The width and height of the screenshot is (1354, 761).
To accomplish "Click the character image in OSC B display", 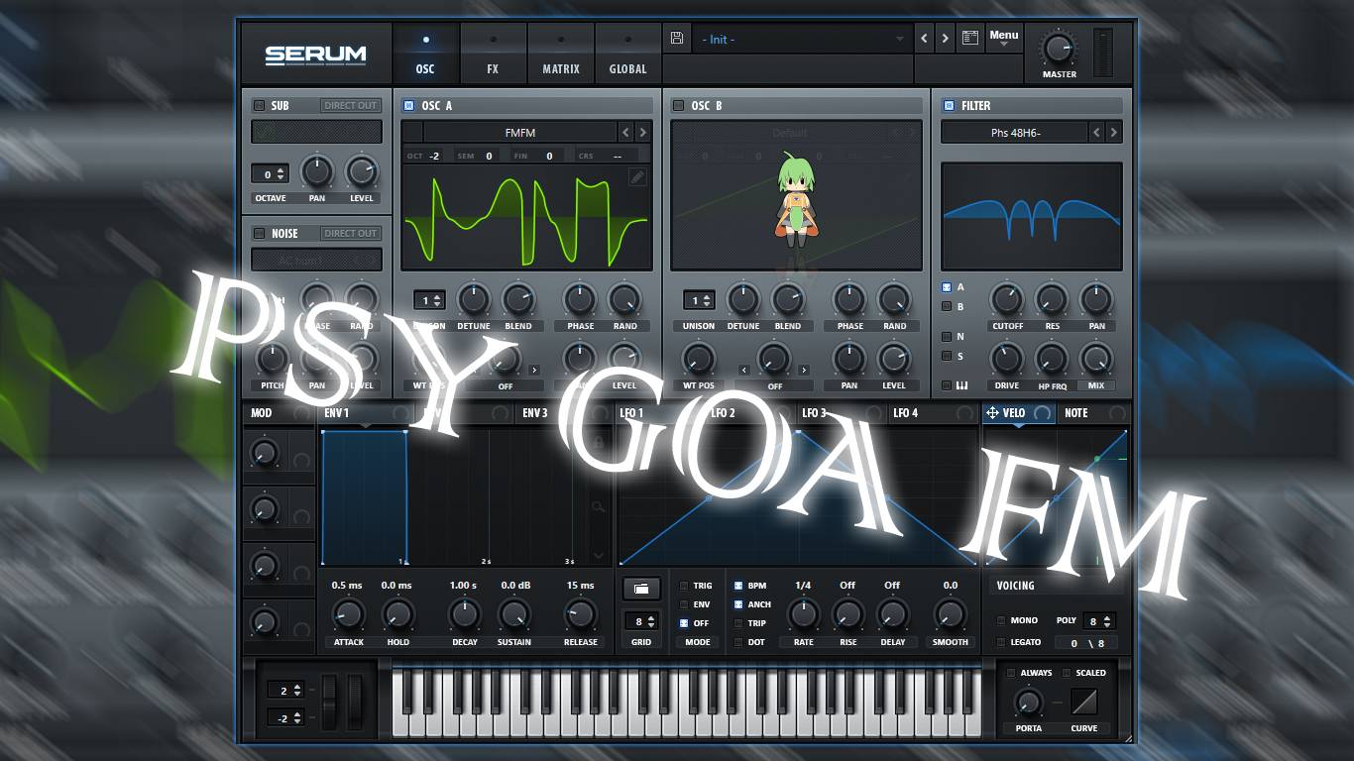I will (796, 200).
